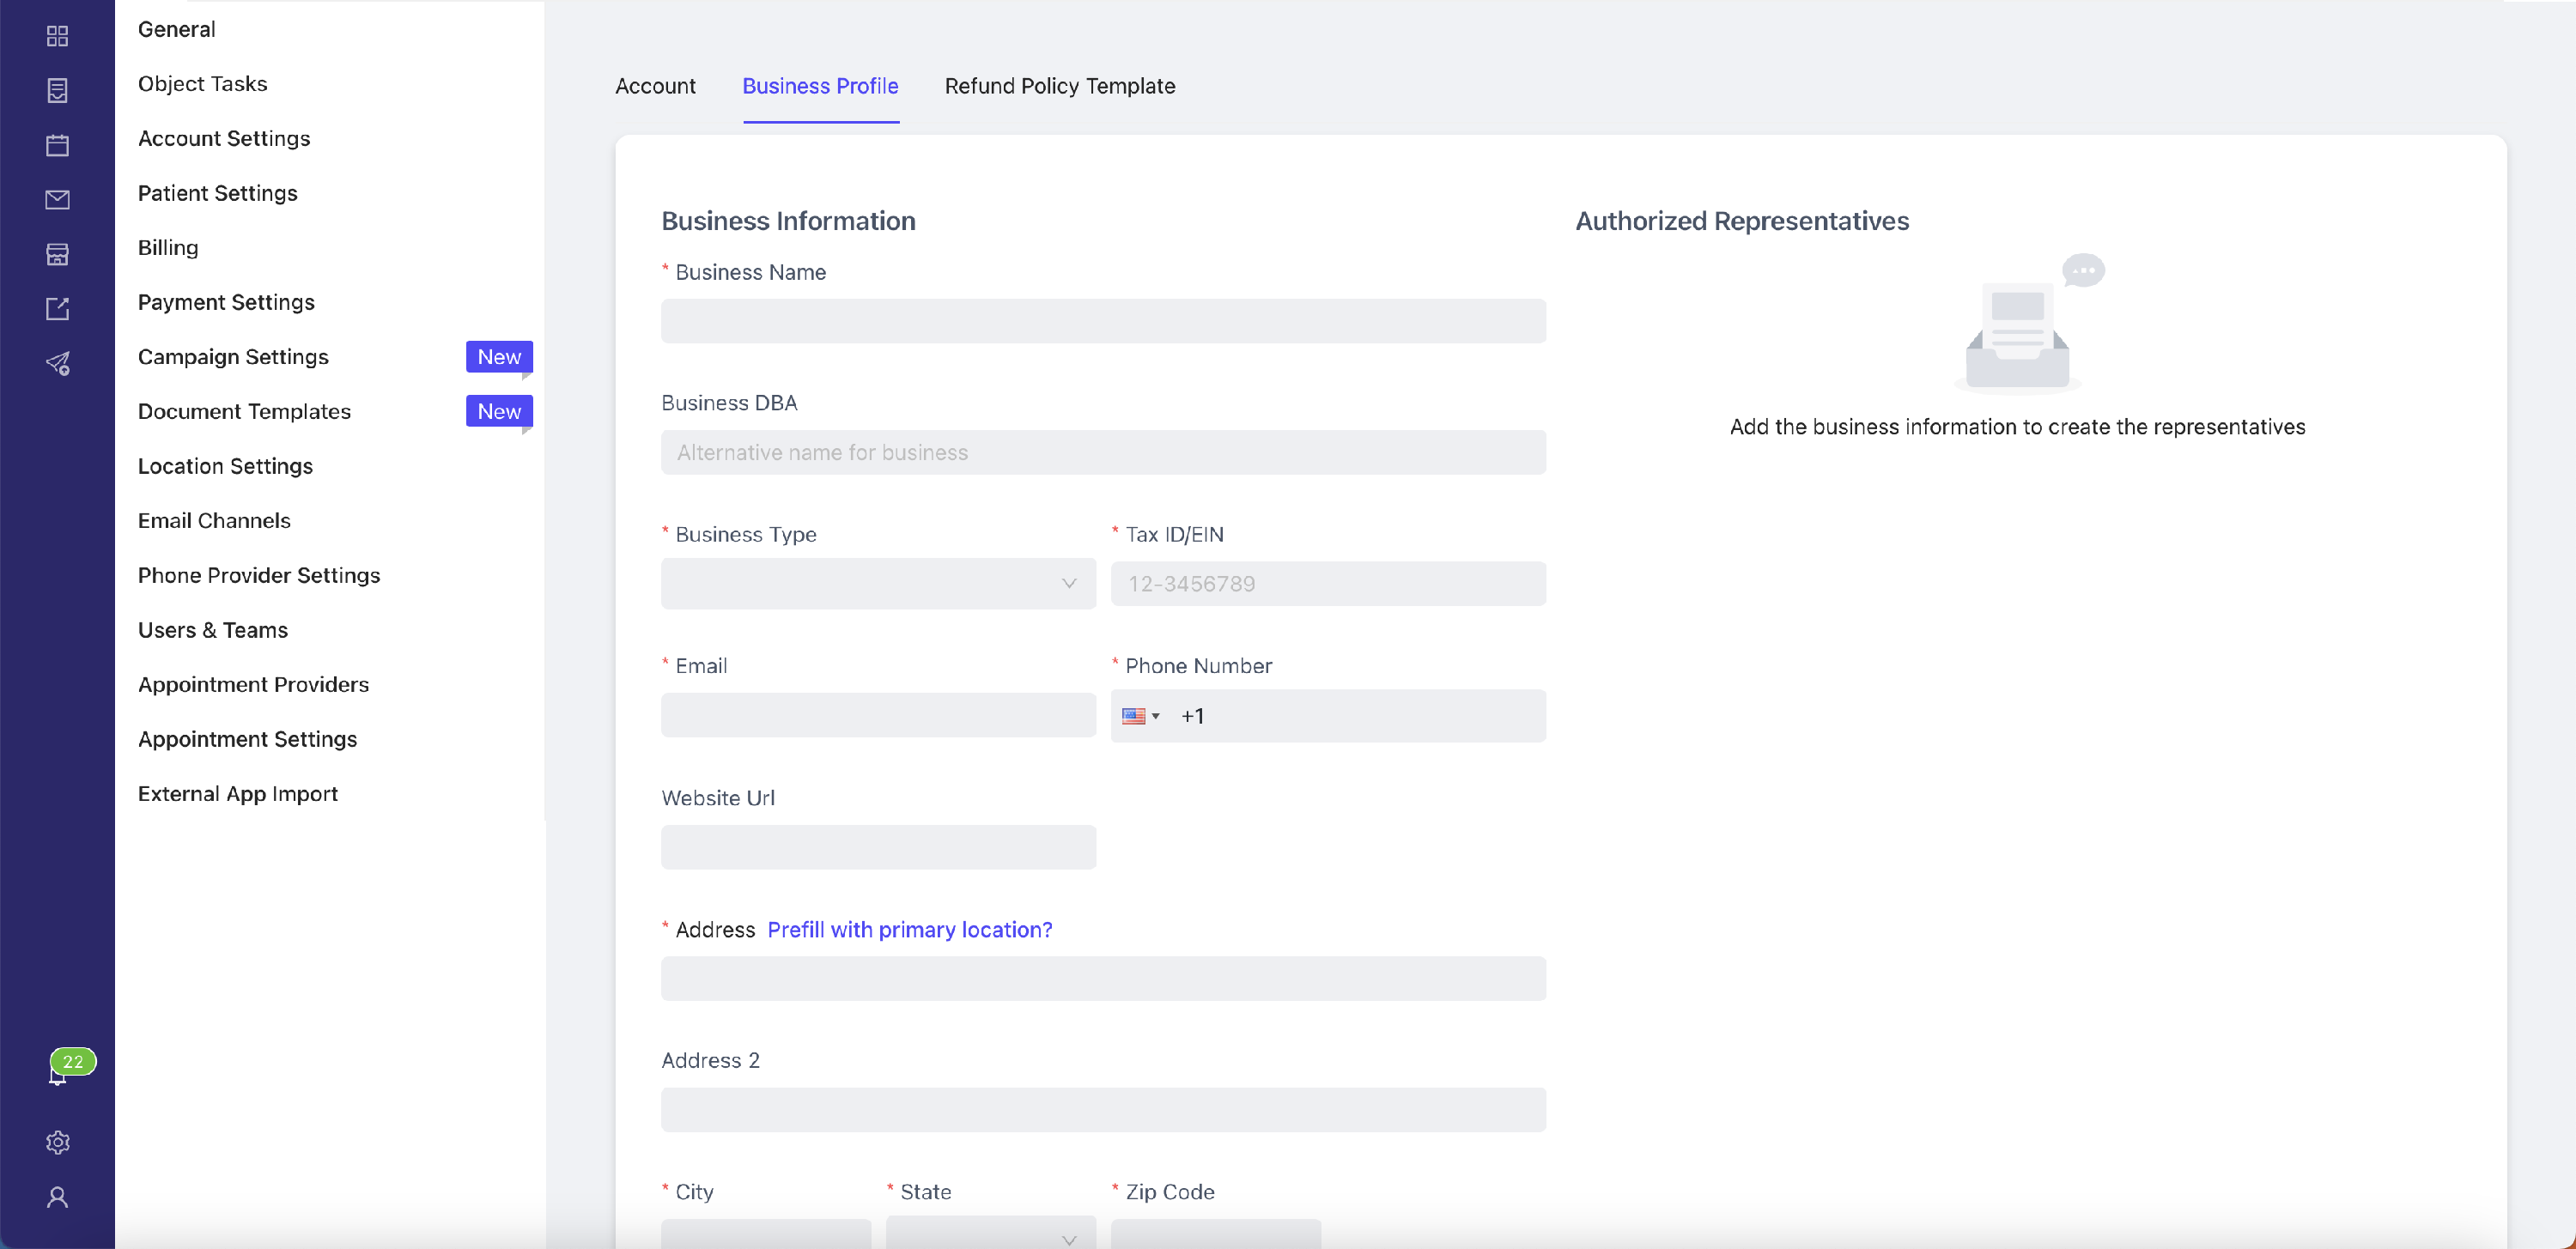Open the settings gear icon

[x=57, y=1142]
